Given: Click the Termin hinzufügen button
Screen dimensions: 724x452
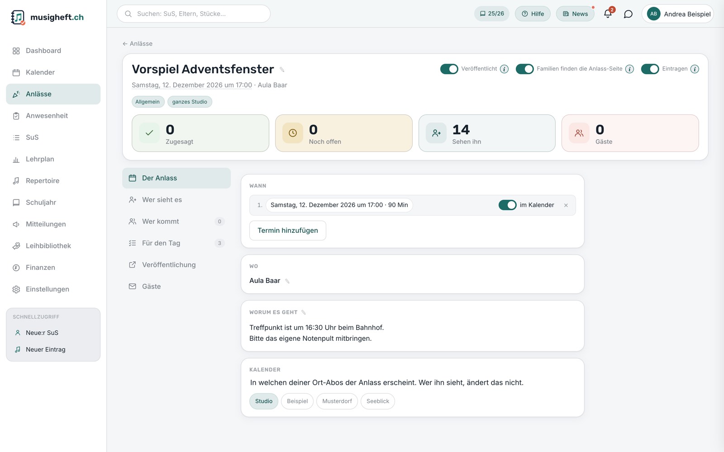Looking at the screenshot, I should 288,231.
